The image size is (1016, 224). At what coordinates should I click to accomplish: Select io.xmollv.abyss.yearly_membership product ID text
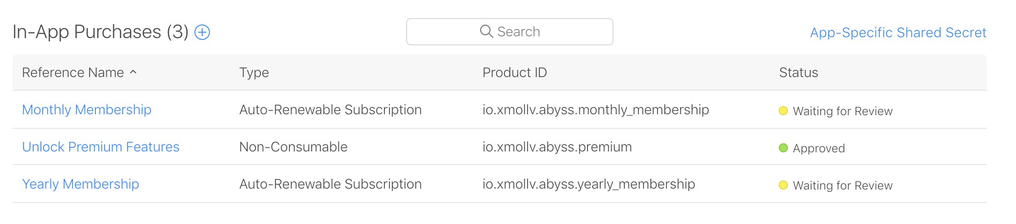tap(589, 184)
